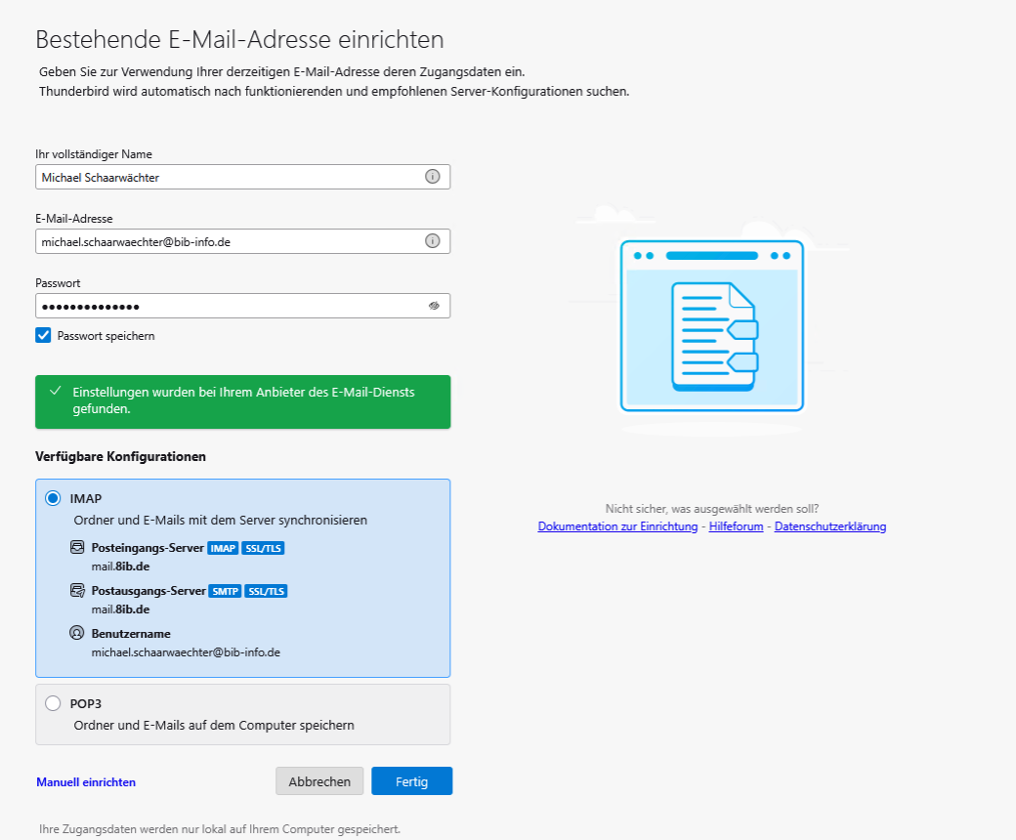The width and height of the screenshot is (1016, 840).
Task: Click the Postausgangs-Server outbox icon
Action: click(x=77, y=591)
